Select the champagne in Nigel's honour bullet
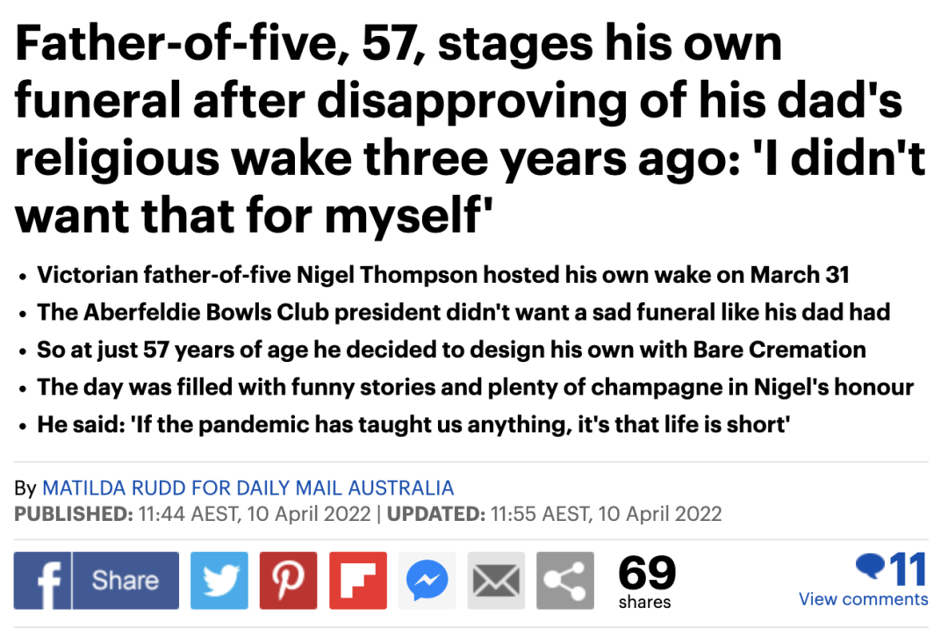Screen dimensions: 948x636 [x=475, y=387]
